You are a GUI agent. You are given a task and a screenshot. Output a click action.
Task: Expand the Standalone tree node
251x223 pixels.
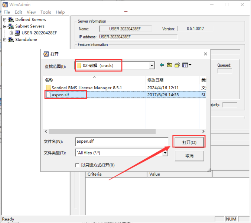click(x=5, y=40)
